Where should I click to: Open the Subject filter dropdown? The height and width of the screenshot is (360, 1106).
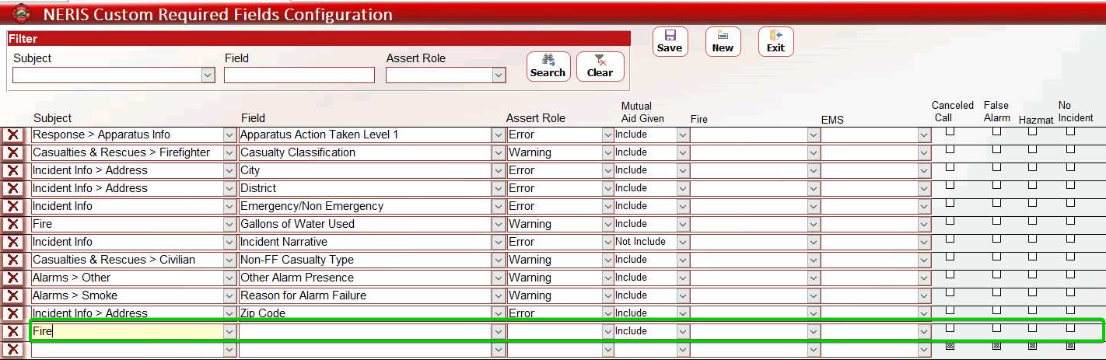[208, 75]
